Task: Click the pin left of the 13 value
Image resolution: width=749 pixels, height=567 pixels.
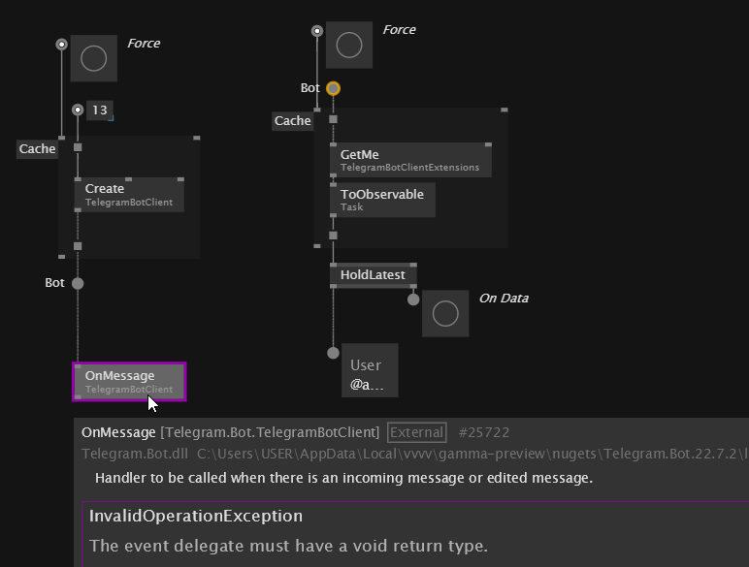Action: pos(78,110)
